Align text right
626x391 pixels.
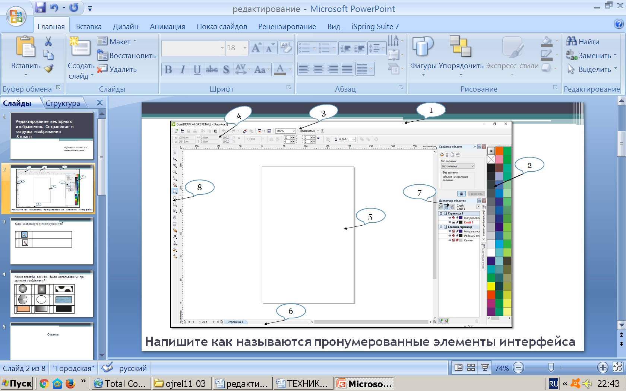point(333,69)
